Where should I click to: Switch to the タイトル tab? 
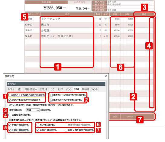coord(11,89)
